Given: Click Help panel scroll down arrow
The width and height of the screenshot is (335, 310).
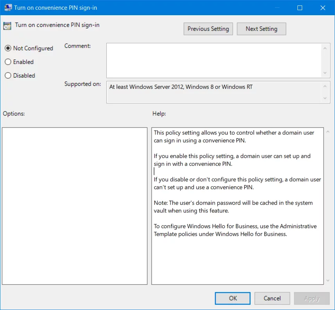Looking at the screenshot, I should (328, 281).
